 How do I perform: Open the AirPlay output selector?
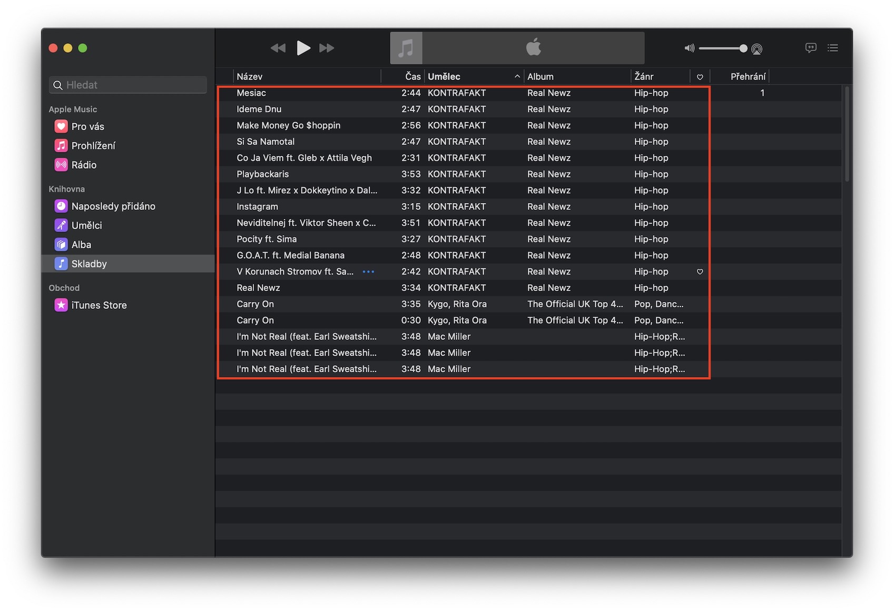tap(757, 49)
